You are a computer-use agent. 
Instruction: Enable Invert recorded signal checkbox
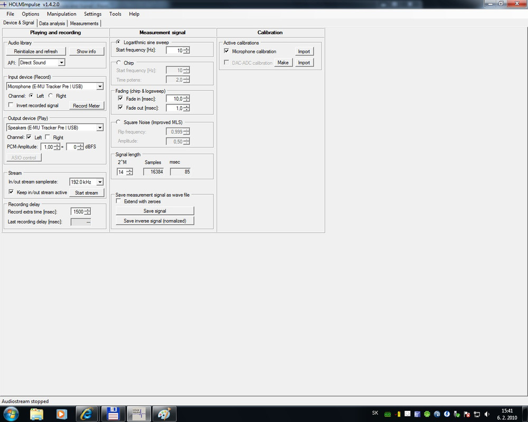coord(11,105)
